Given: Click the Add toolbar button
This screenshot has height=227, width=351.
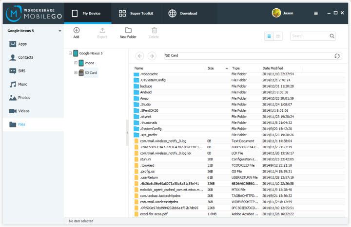Looking at the screenshot, I should [77, 33].
